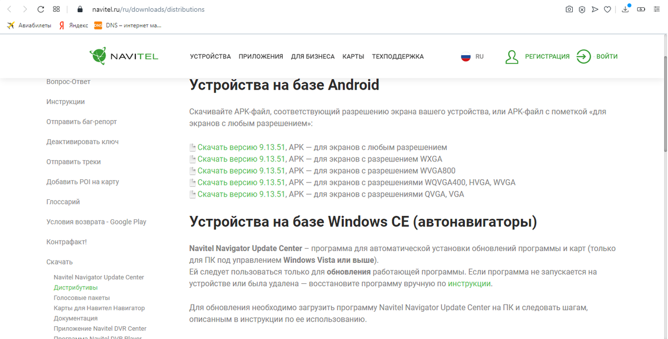Click the battery saver icon
Screen dimensions: 668x339
click(641, 9)
